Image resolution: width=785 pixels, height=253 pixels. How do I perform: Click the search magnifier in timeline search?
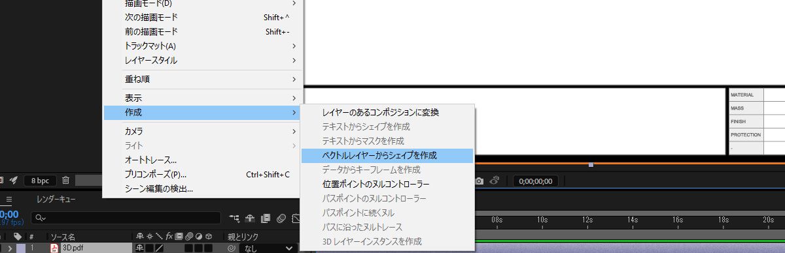point(41,217)
